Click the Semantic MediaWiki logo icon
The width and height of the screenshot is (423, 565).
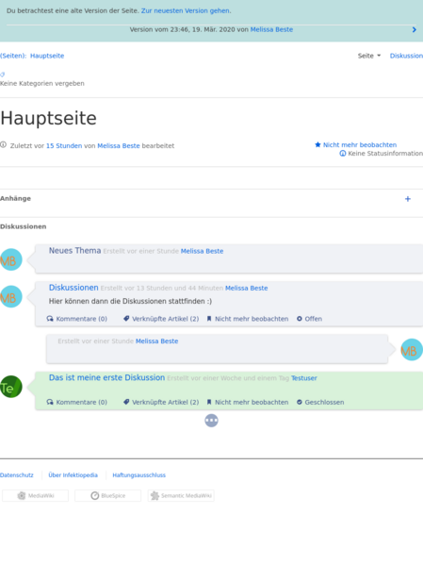tap(155, 496)
